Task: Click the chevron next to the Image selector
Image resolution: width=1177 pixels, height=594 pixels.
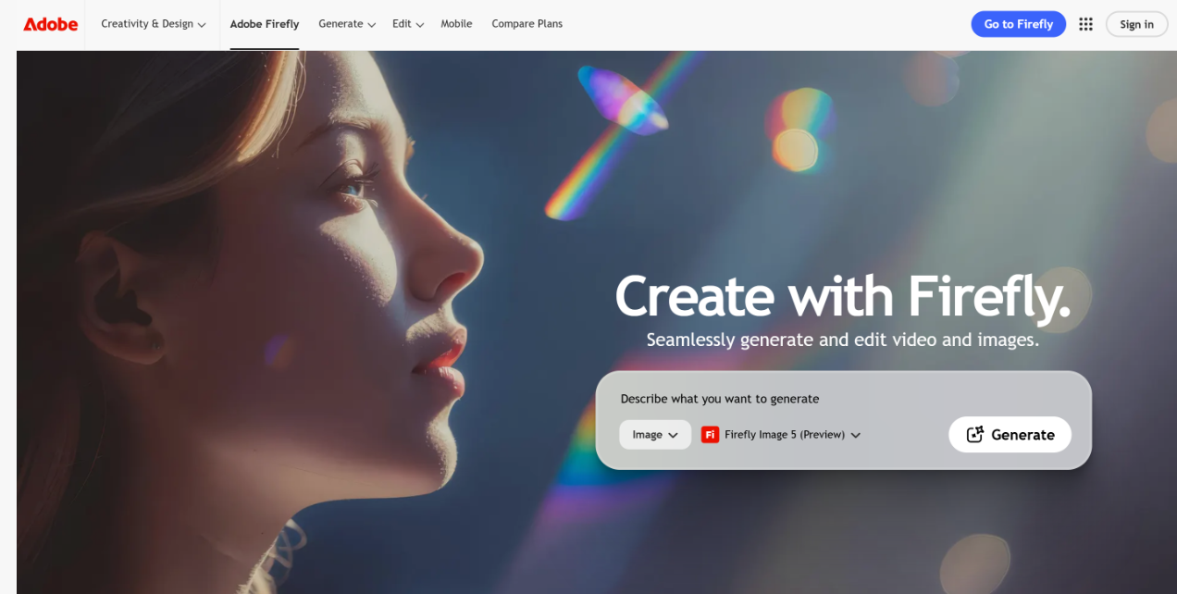Action: (x=675, y=435)
